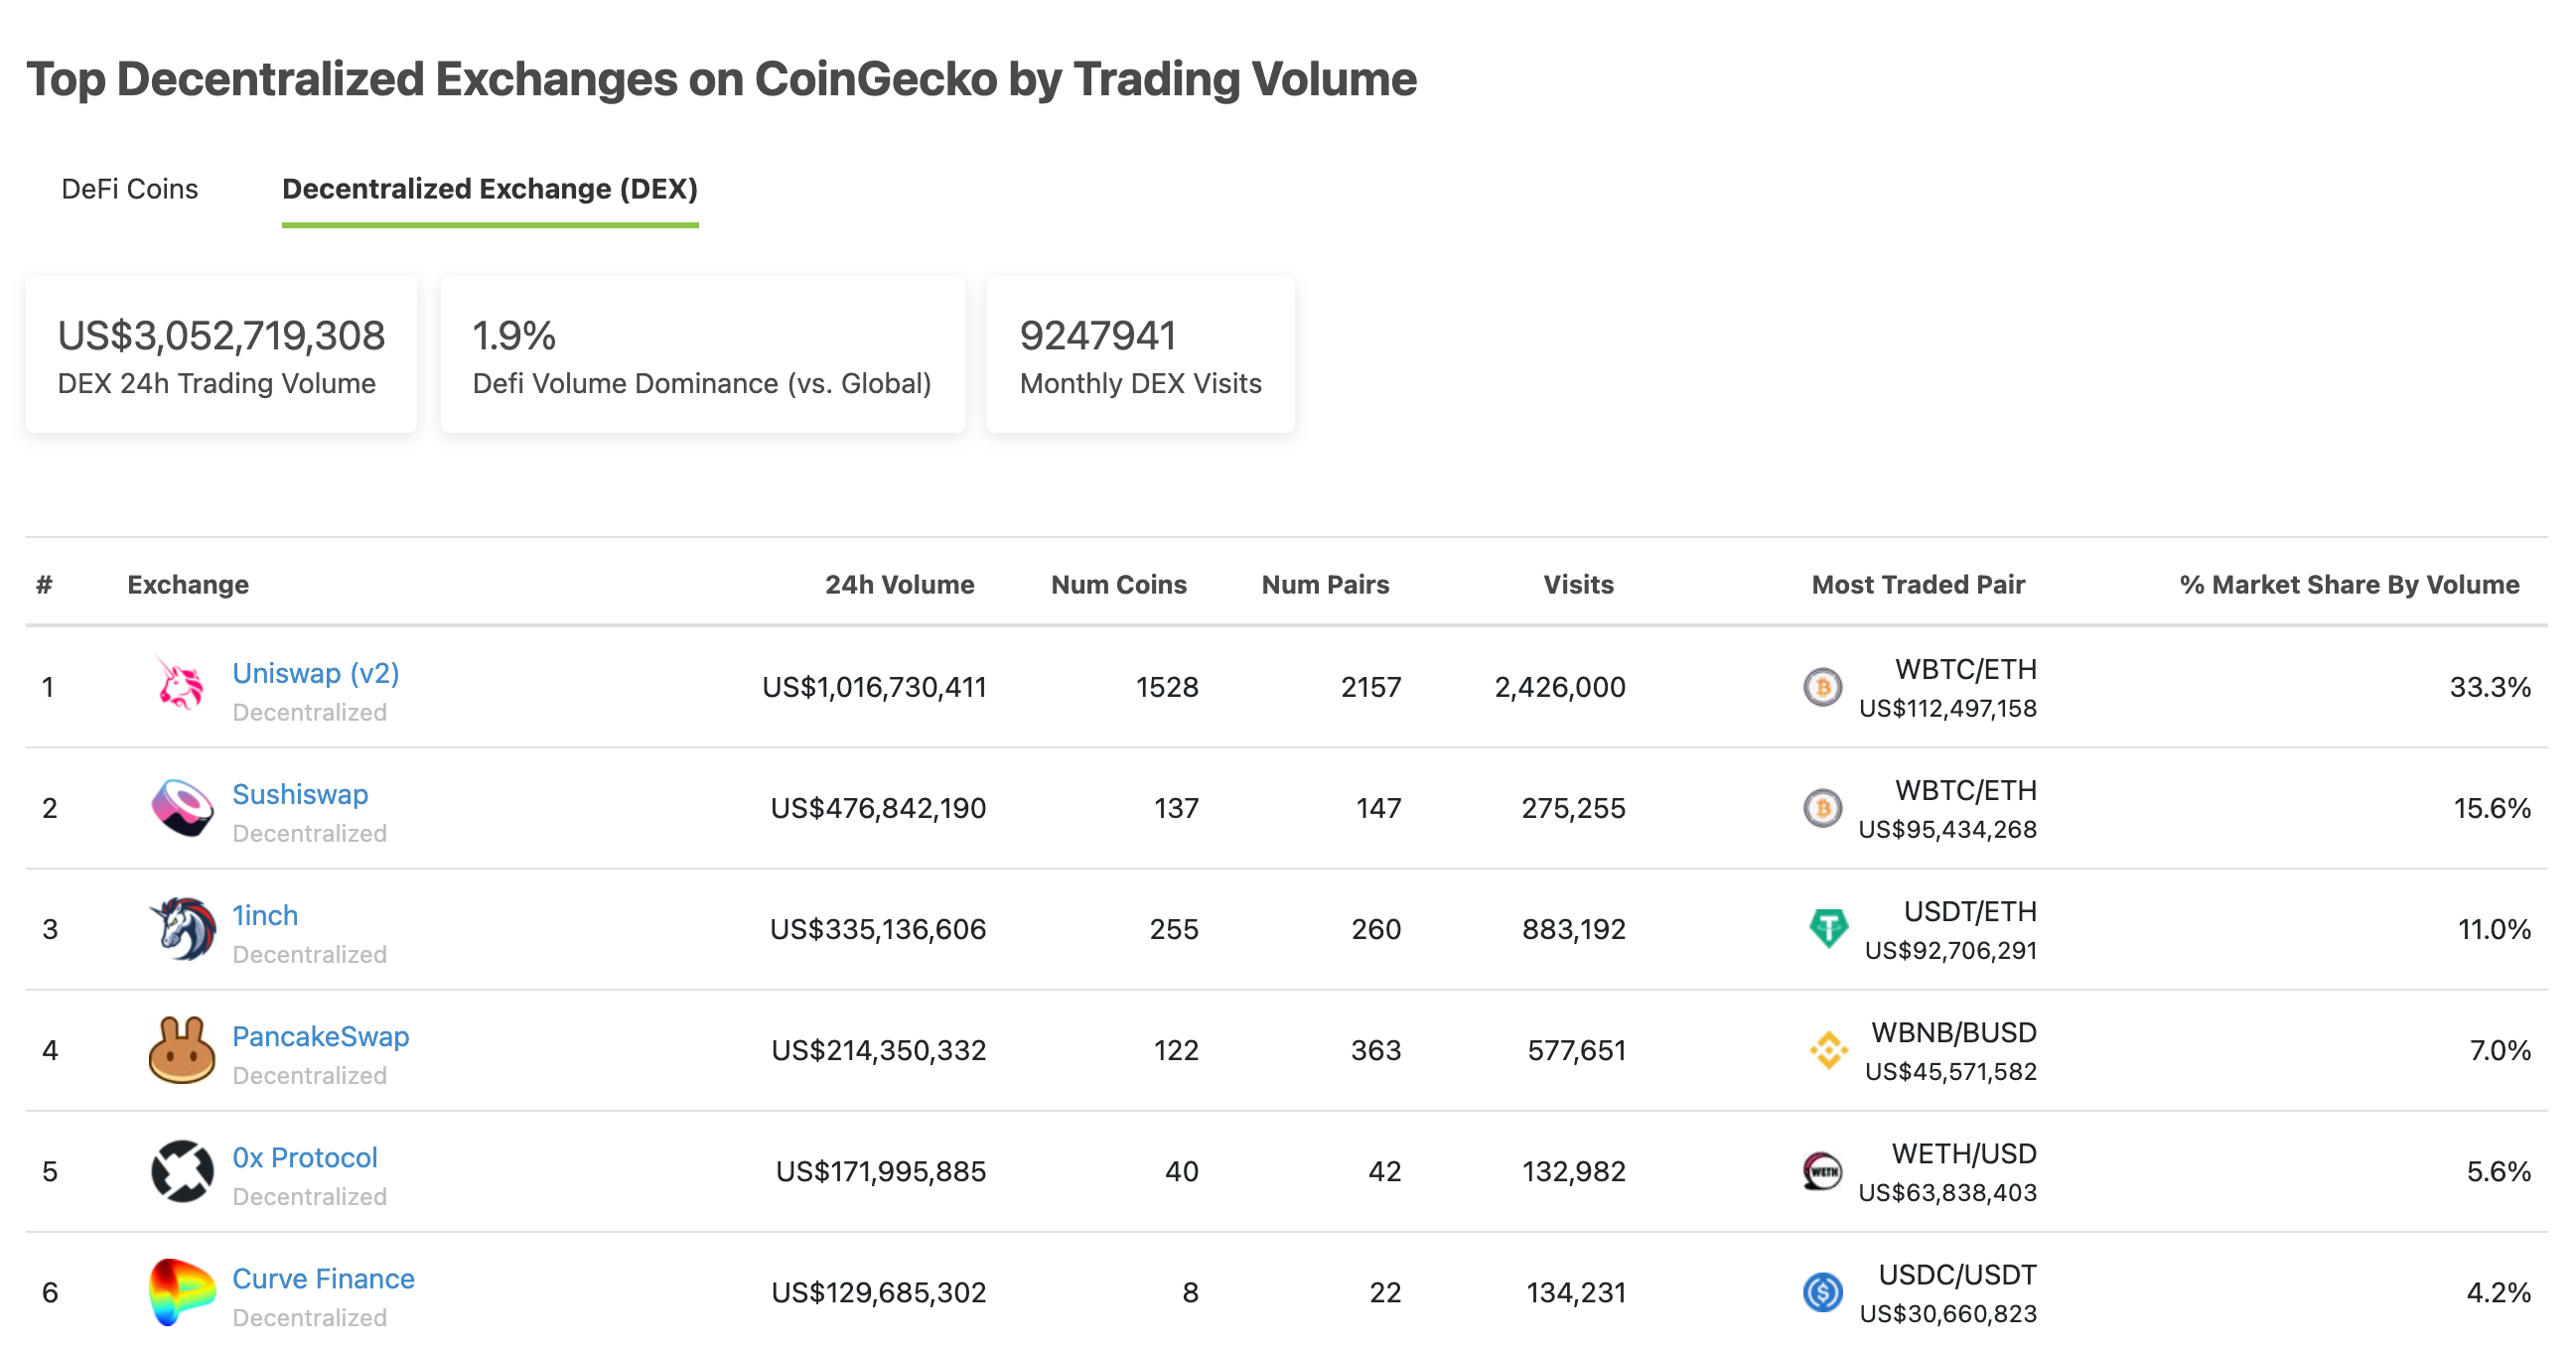Click the PancakeSwap bunny logo
The width and height of the screenshot is (2576, 1348).
pos(181,1049)
